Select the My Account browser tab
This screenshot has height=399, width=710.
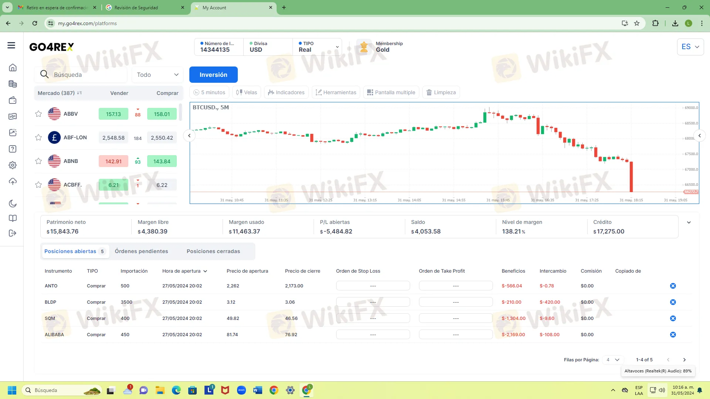(x=233, y=7)
